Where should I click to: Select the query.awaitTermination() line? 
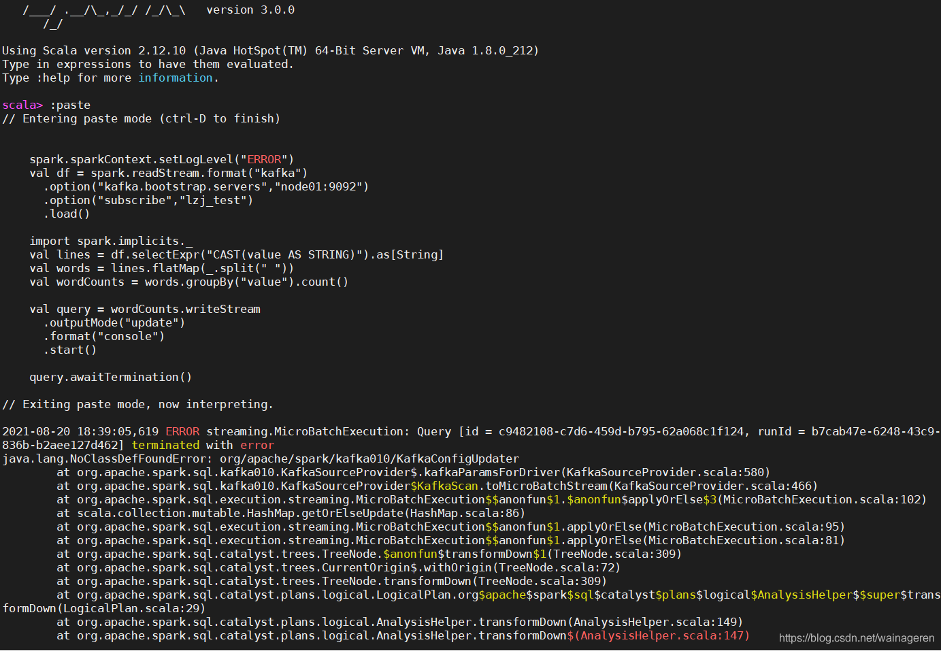click(111, 376)
